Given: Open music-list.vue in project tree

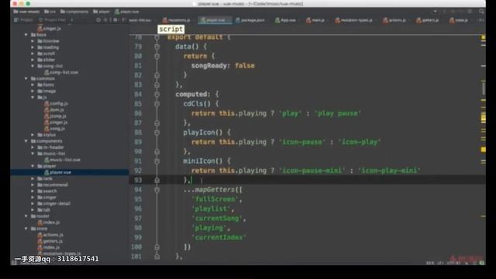Looking at the screenshot, I should (x=62, y=160).
